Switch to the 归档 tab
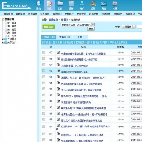Screen dimensions: 142x142 click(80, 37)
